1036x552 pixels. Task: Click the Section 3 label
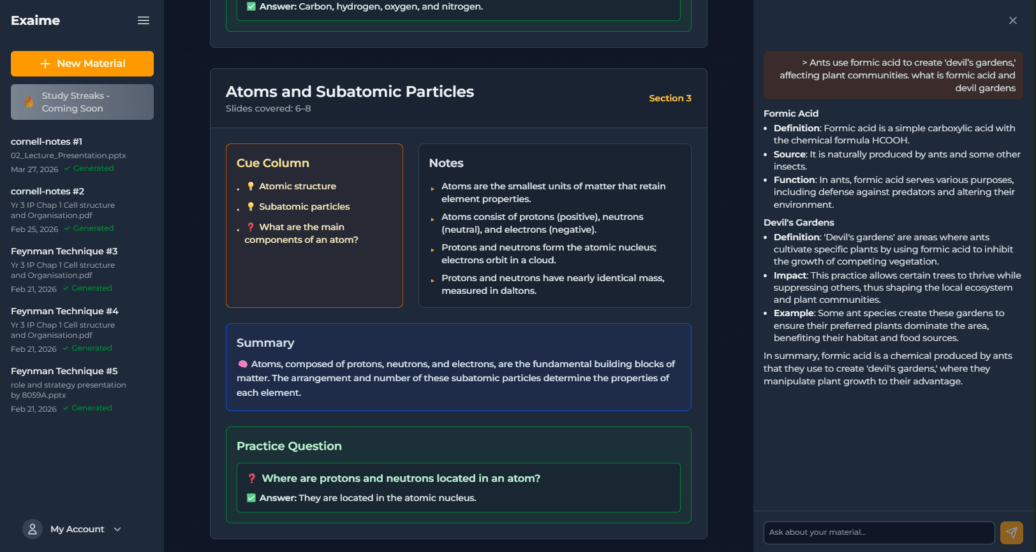(x=670, y=98)
